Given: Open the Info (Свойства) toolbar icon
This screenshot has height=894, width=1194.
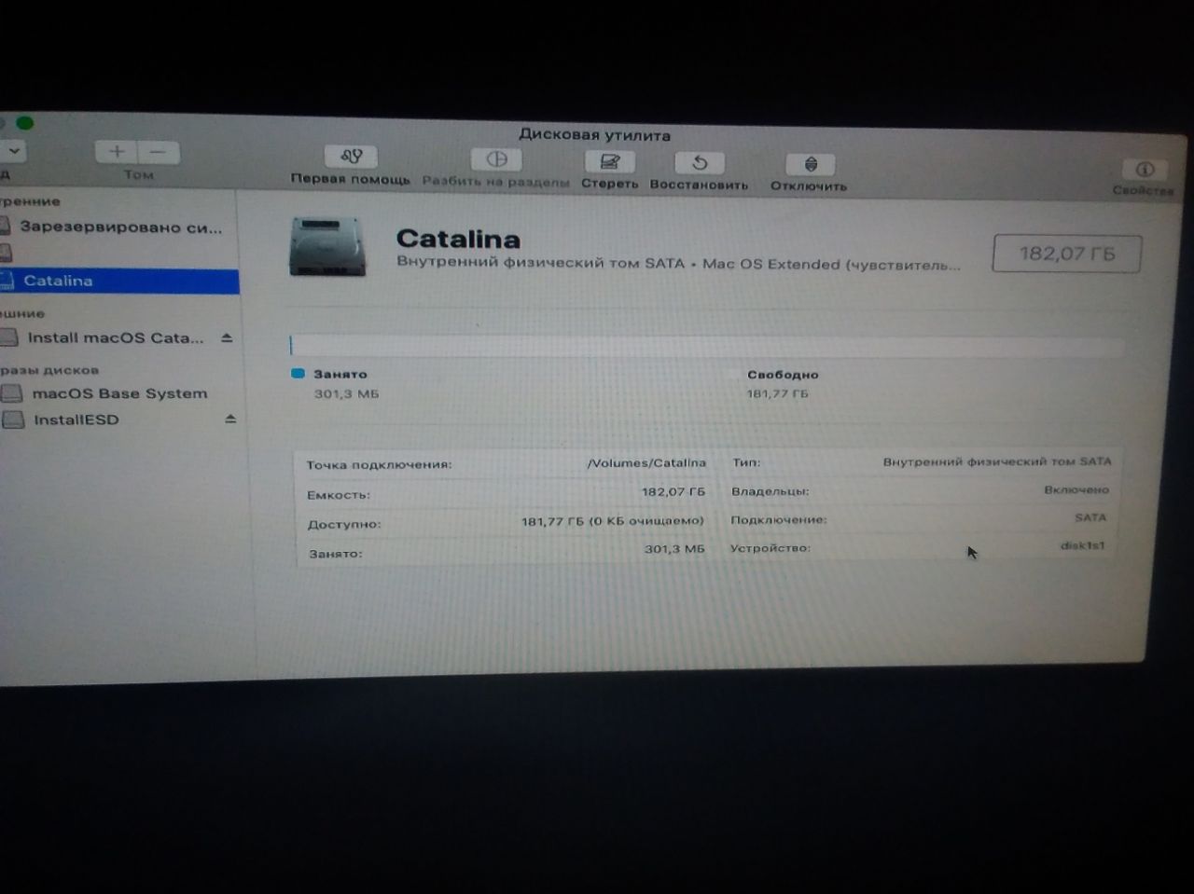Looking at the screenshot, I should coord(1145,169).
